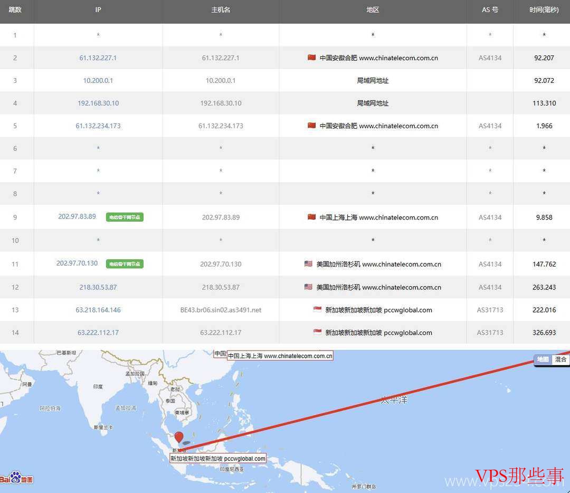Open IP link 202.97.83.89 in the IP column
The height and width of the screenshot is (493, 570).
coord(77,217)
